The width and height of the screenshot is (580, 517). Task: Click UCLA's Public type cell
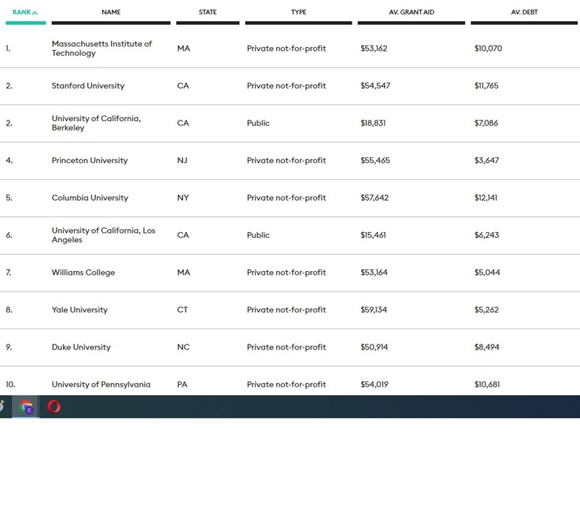(258, 236)
